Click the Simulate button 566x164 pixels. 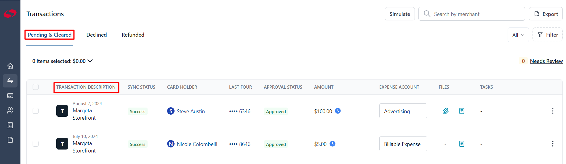(400, 14)
